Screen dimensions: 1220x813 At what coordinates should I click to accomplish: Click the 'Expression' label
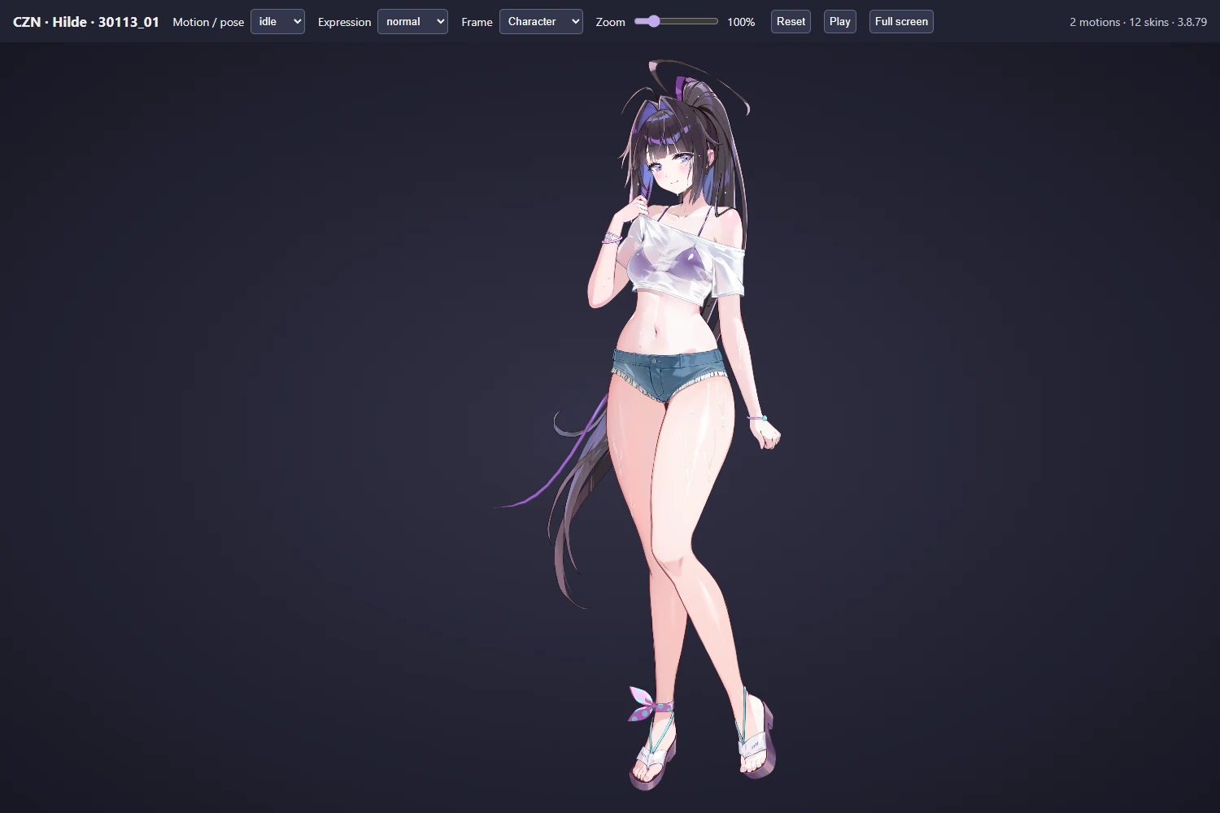tap(344, 22)
